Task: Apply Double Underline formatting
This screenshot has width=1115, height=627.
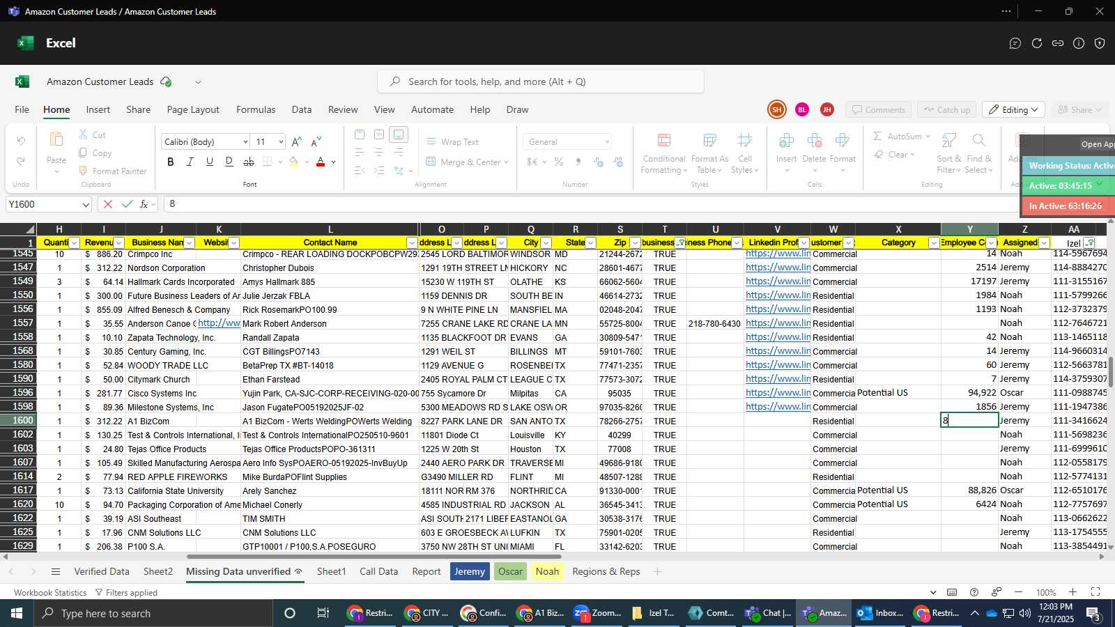Action: (229, 162)
